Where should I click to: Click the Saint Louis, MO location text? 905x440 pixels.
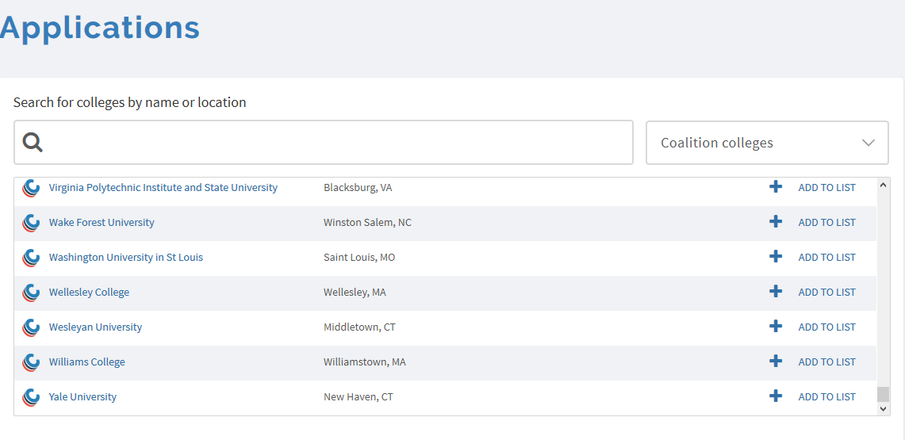(359, 257)
